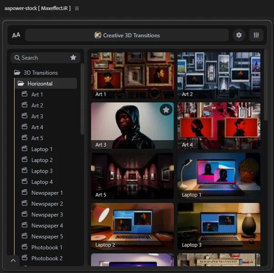Select Art 2 in the tree

pyautogui.click(x=37, y=105)
